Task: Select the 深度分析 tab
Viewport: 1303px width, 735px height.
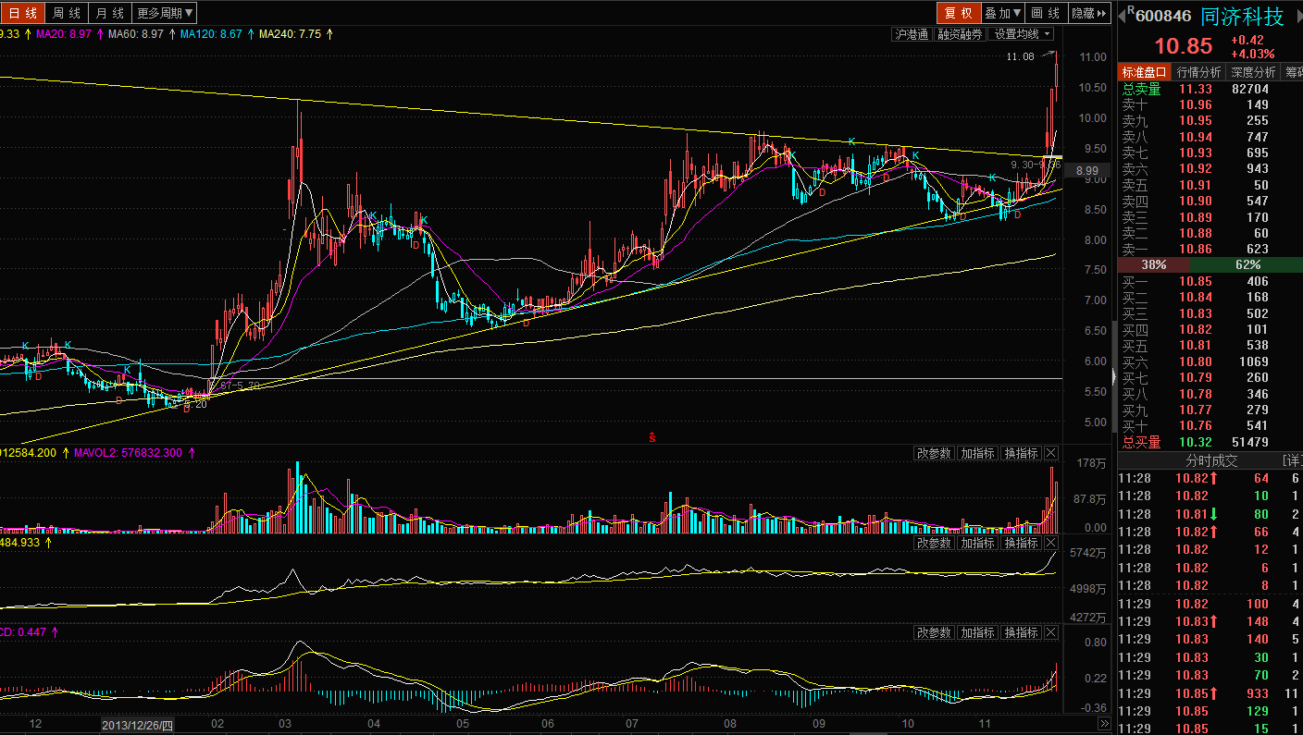Action: tap(1252, 72)
